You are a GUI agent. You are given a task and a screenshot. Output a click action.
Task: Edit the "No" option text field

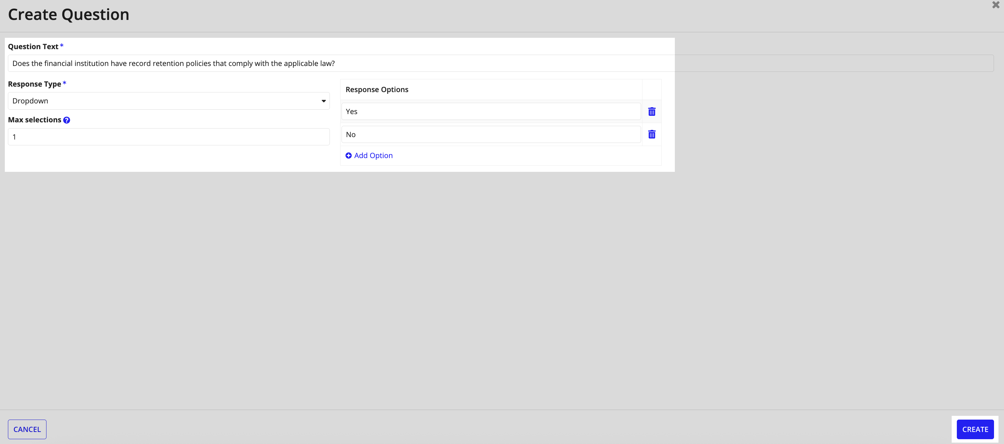tap(491, 134)
